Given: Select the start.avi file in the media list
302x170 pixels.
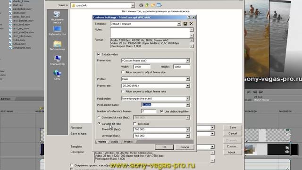Looking at the screenshot, I should [18, 5].
